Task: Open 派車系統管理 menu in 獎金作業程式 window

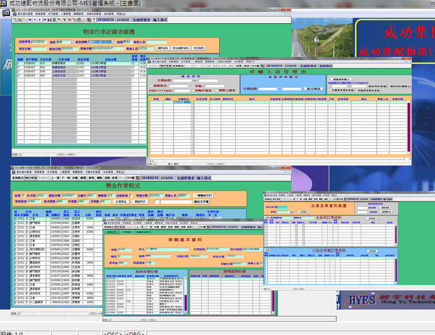Action: 94,172
